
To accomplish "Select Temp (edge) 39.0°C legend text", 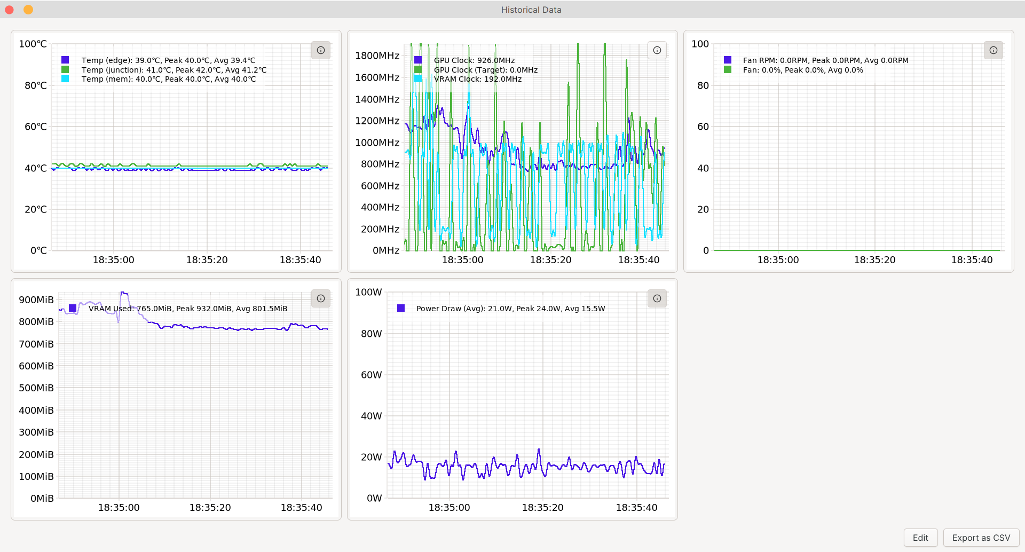I will coord(168,60).
